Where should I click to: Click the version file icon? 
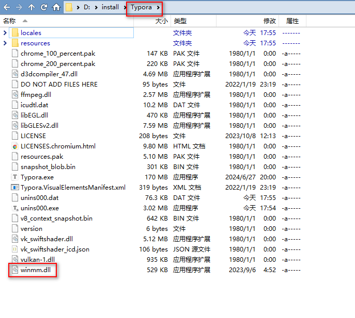click(15, 228)
